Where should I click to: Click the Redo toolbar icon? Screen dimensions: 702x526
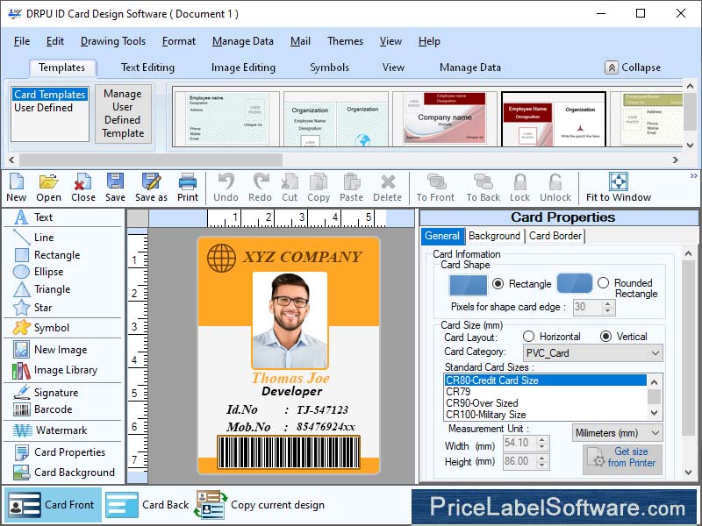point(260,181)
